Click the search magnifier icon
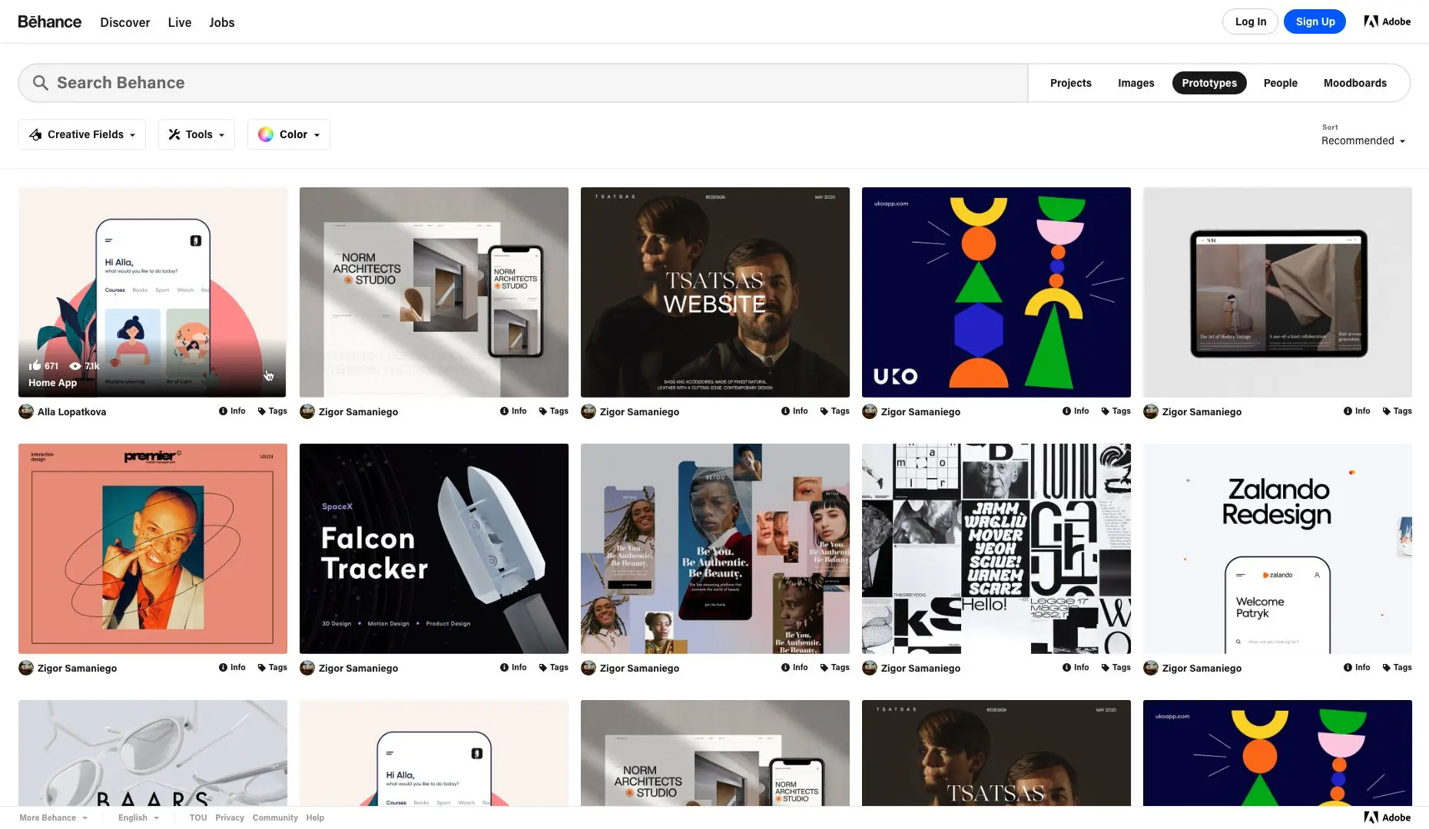The image size is (1429, 829). [x=40, y=82]
